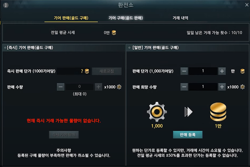250x167 pixels.
Task: Decrease instant 판매 수량 with the minus button
Action: (61, 87)
